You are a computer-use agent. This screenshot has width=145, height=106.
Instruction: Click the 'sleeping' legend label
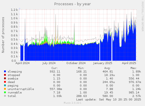point(15,72)
